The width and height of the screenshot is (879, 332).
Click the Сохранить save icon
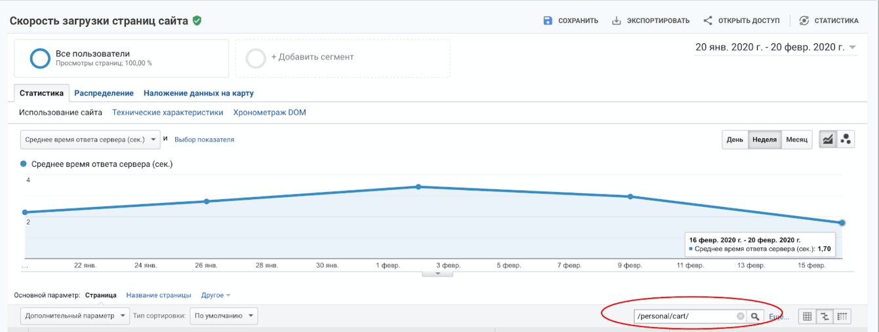pyautogui.click(x=548, y=20)
